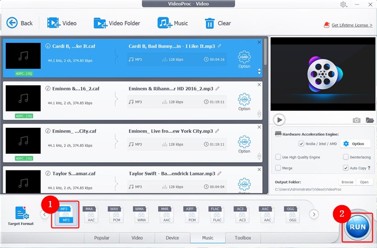Open the output folder
The width and height of the screenshot is (377, 248).
(x=364, y=182)
